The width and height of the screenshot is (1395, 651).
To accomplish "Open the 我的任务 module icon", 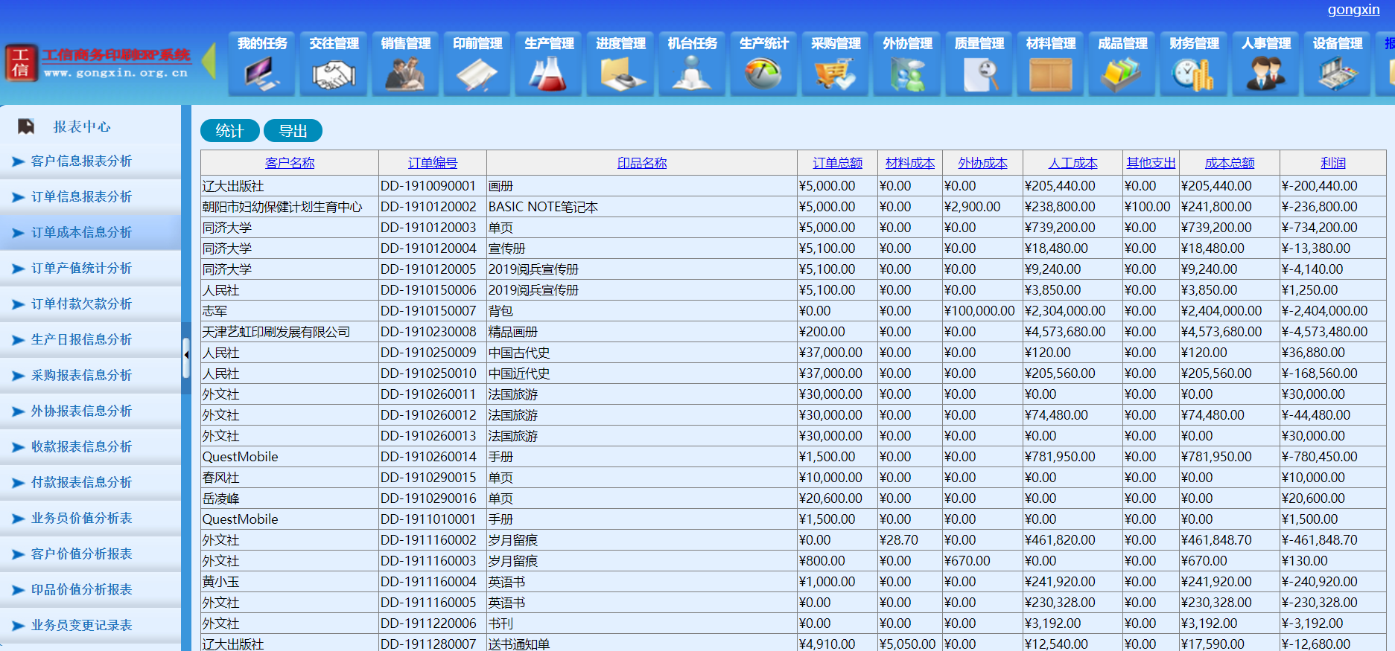I will coord(262,73).
